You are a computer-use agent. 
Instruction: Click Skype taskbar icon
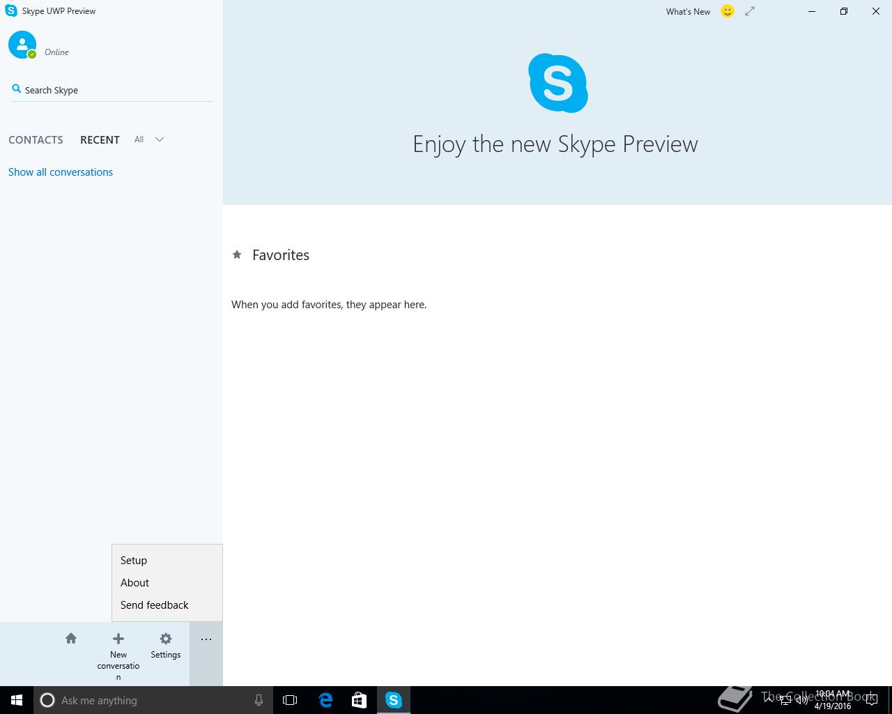click(x=394, y=700)
